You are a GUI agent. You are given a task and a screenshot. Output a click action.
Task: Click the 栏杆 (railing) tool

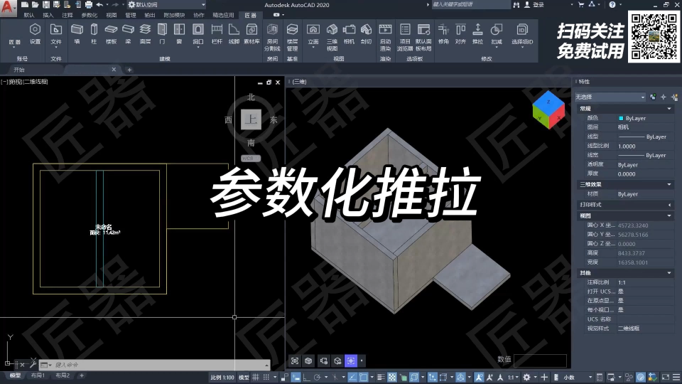(217, 34)
